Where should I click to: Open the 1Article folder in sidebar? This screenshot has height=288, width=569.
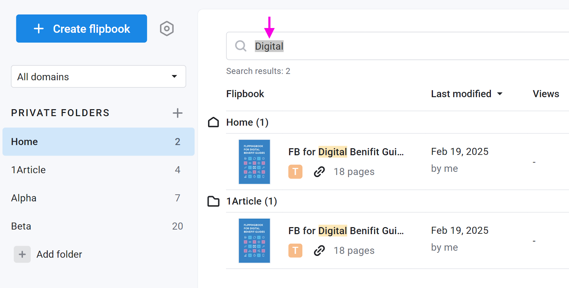pos(99,170)
